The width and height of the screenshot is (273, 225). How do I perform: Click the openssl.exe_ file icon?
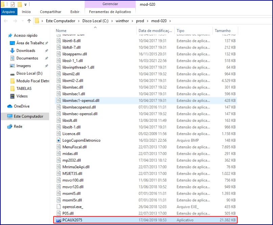tap(59, 207)
